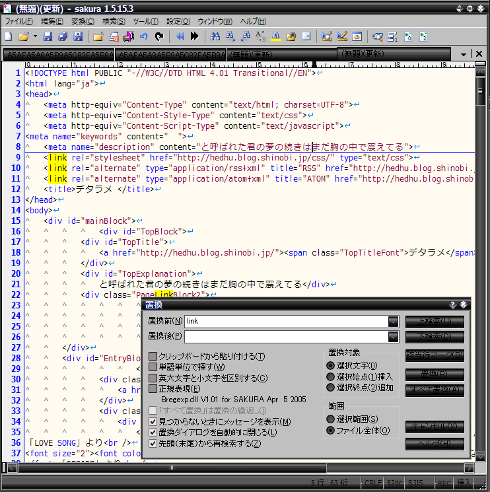The height and width of the screenshot is (492, 490).
Task: Open settings icon with pencil and ruler
Action: click(x=341, y=37)
